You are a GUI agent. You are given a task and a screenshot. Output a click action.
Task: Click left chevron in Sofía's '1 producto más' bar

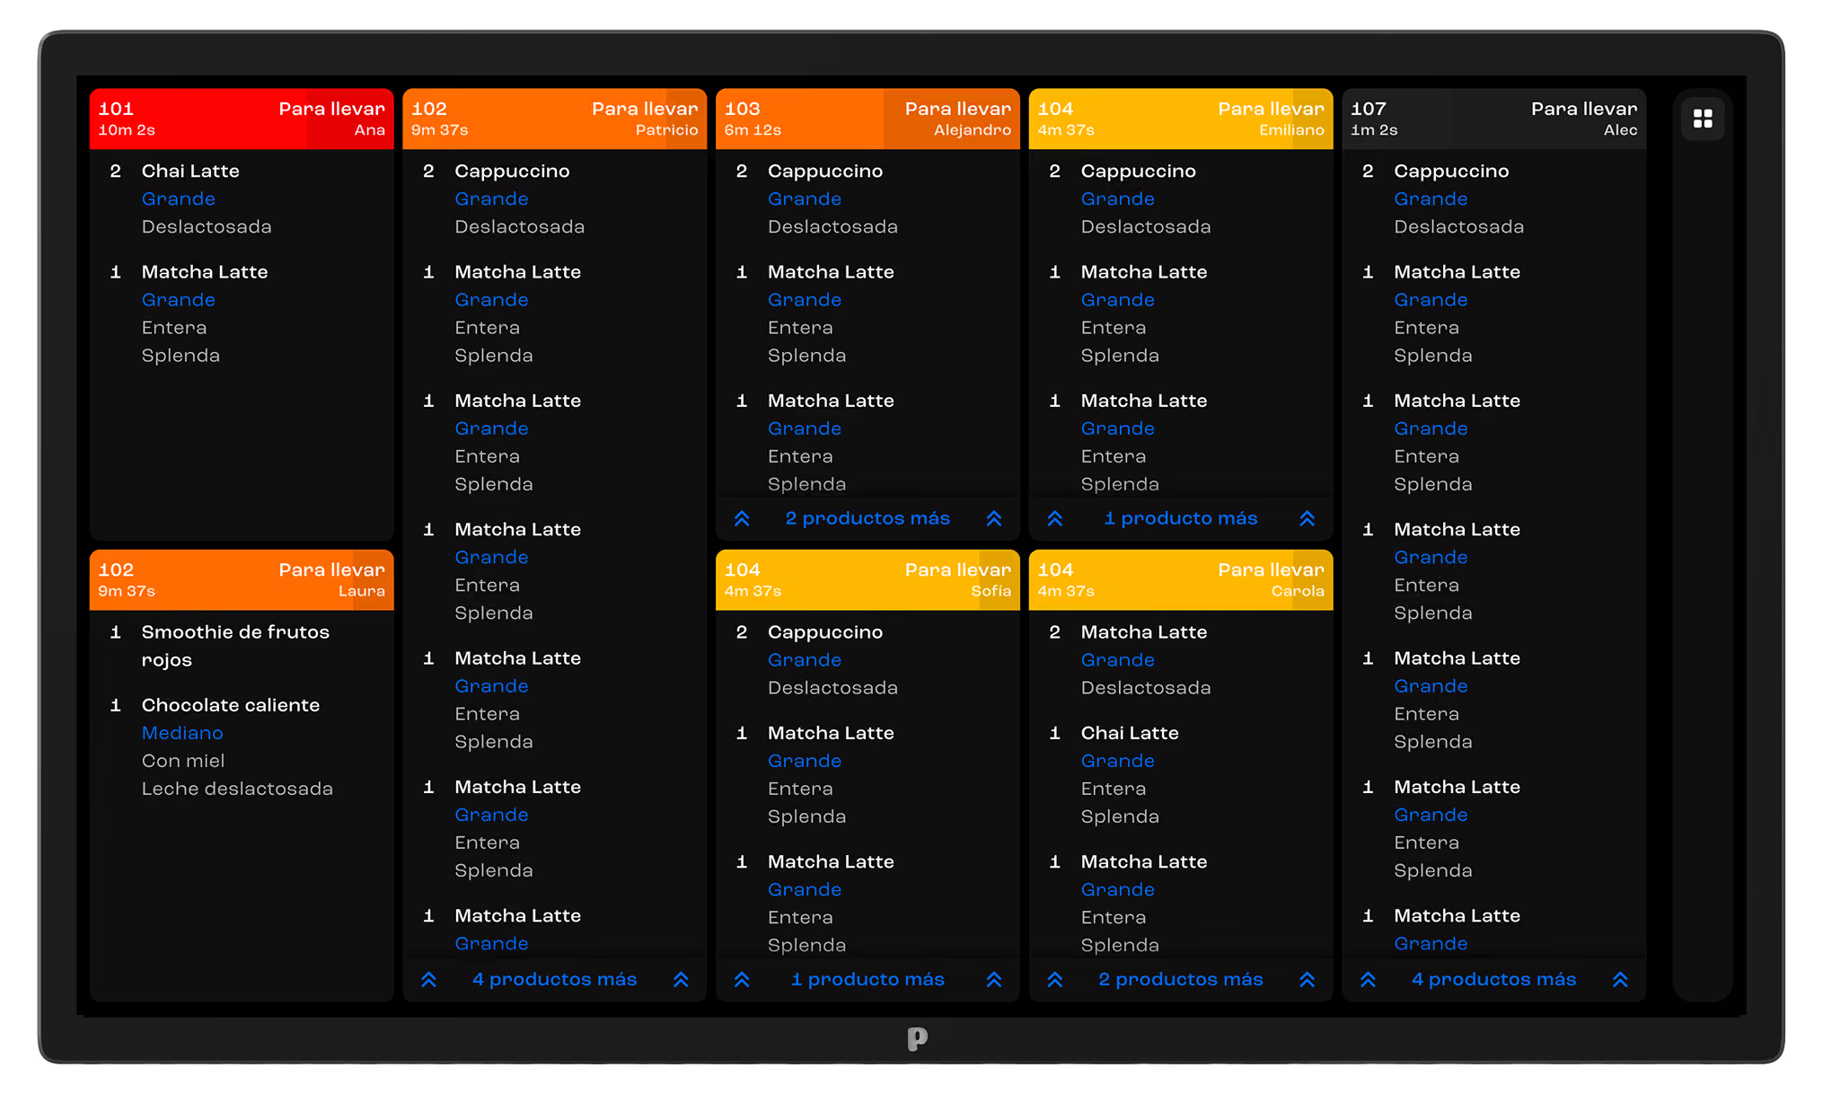[742, 979]
